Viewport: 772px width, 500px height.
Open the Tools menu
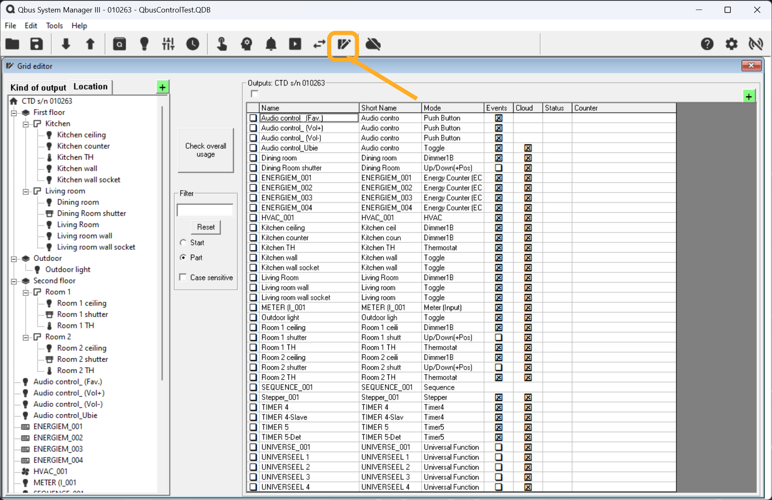(54, 26)
